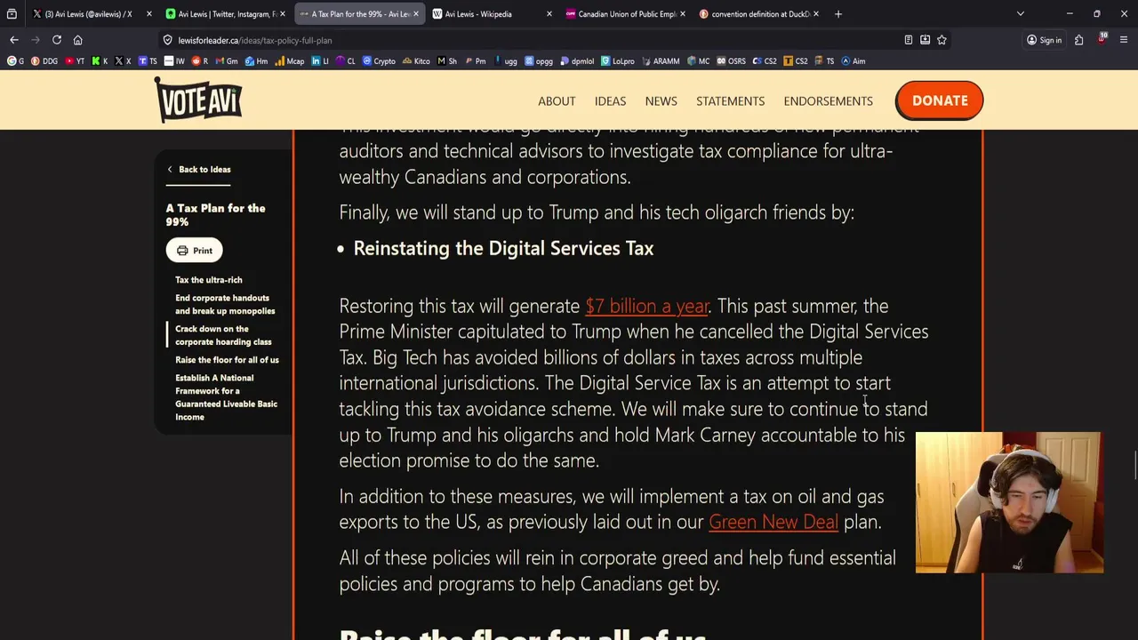Open the ARAMM bookmark

[661, 61]
